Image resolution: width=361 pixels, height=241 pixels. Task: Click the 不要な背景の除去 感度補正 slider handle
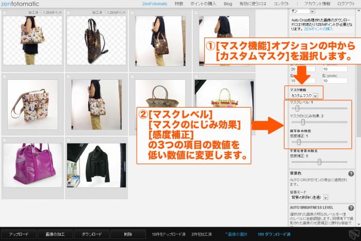coord(319,162)
